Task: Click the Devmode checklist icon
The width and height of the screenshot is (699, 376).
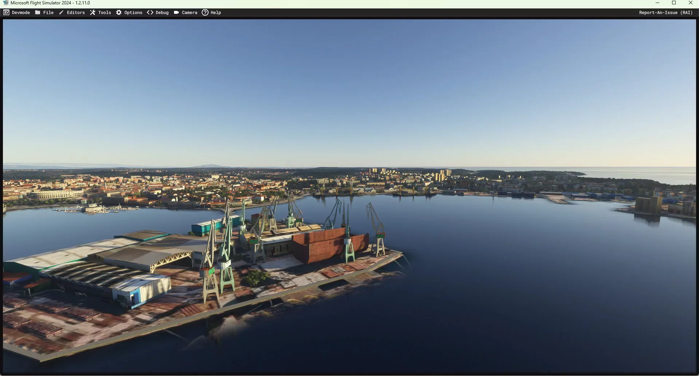Action: (x=6, y=12)
